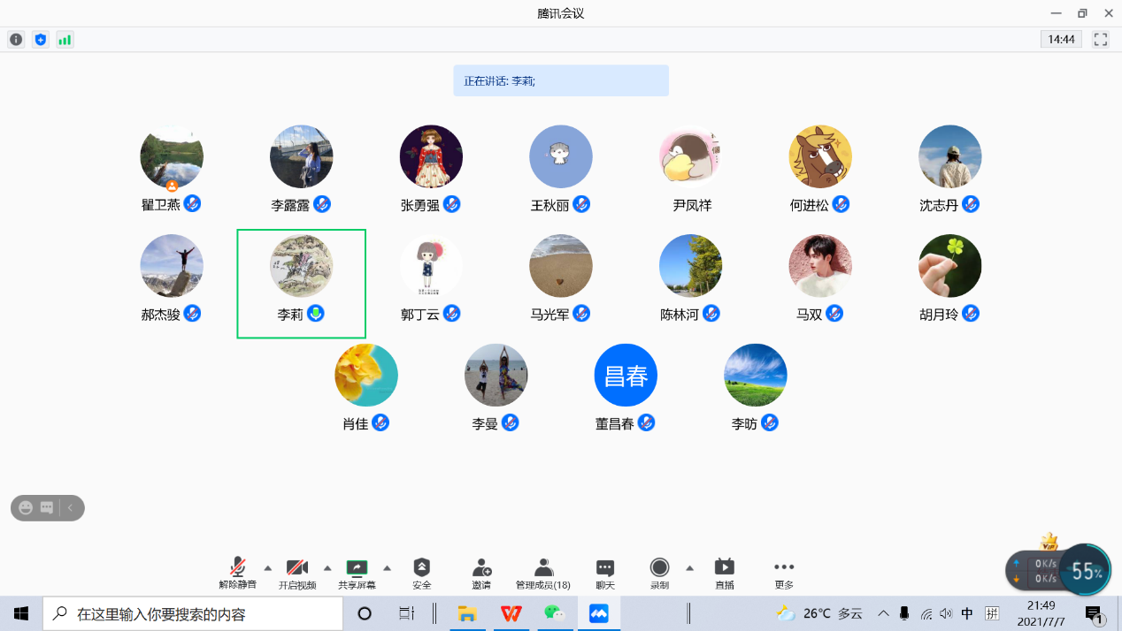Select 李莉's participant avatar
Screen dimensions: 1122x631
[x=301, y=266]
